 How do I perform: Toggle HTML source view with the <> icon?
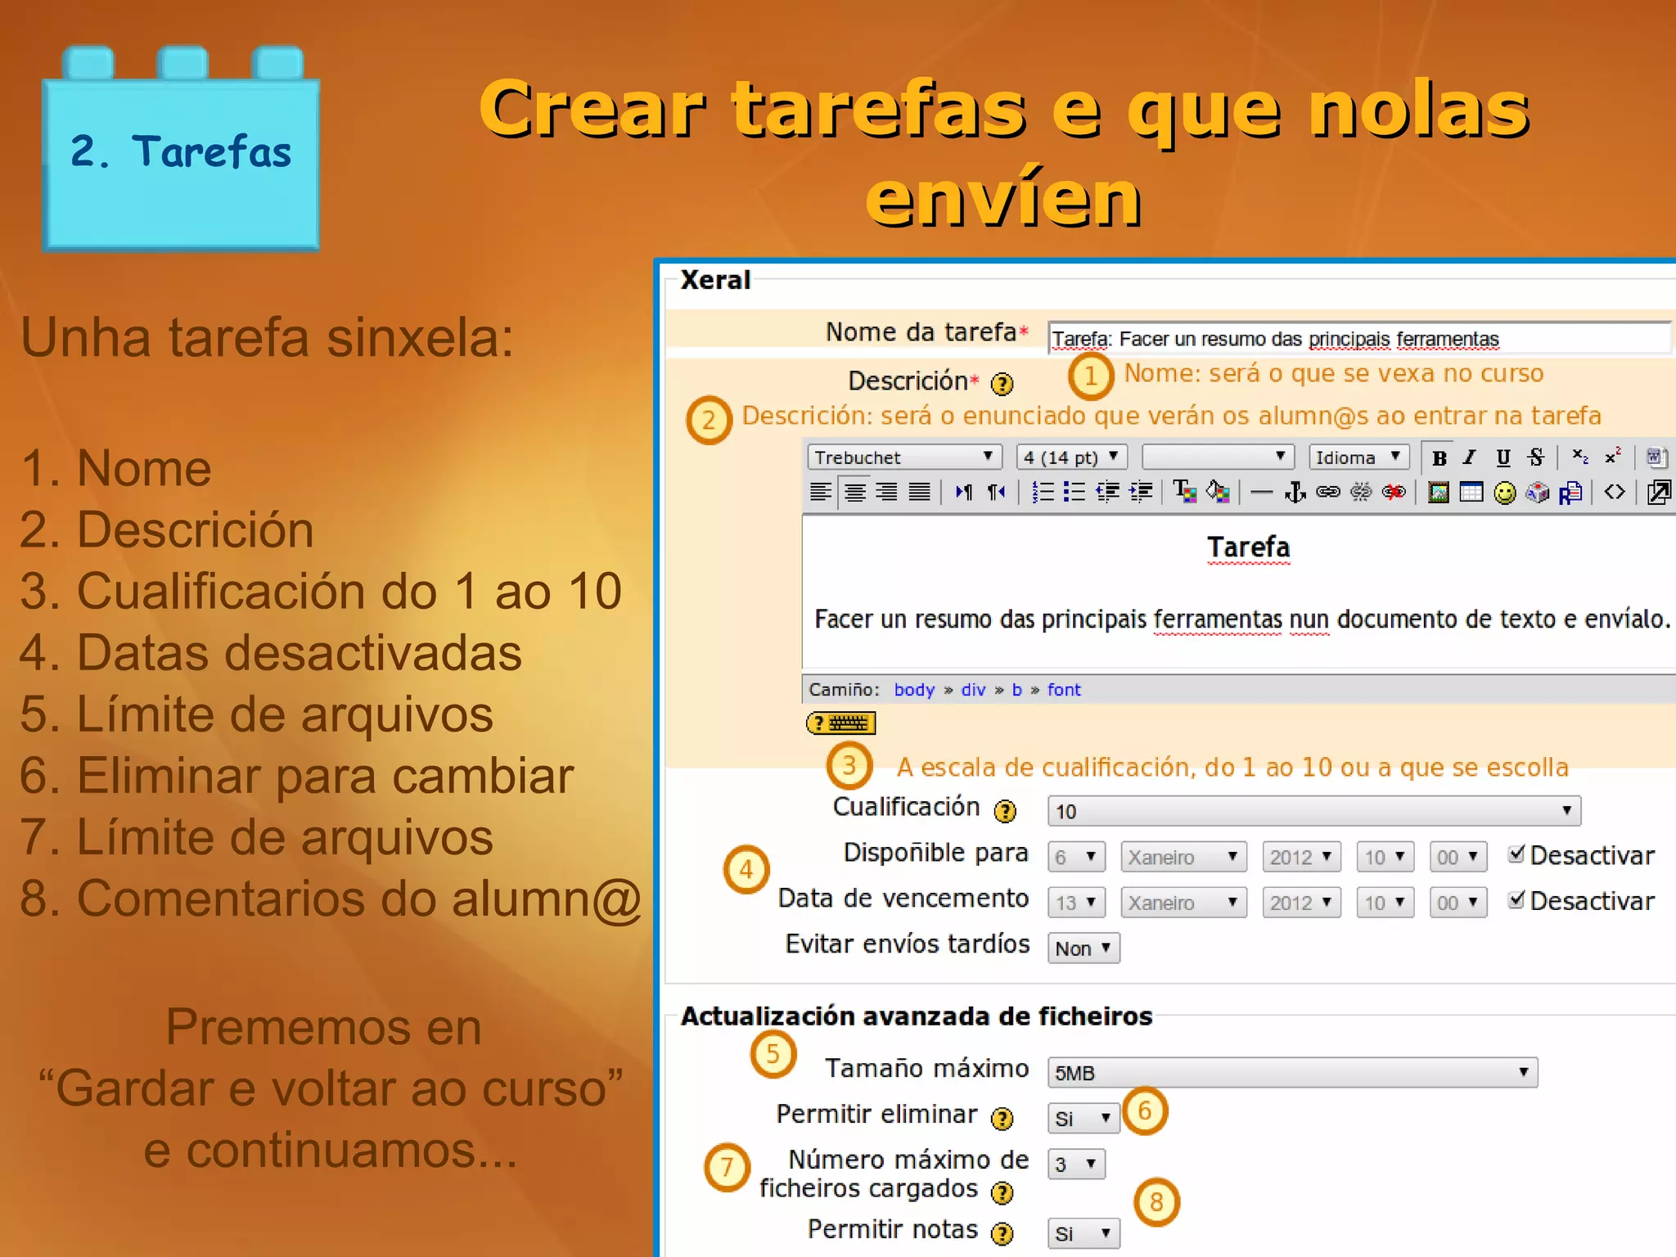[x=1614, y=492]
